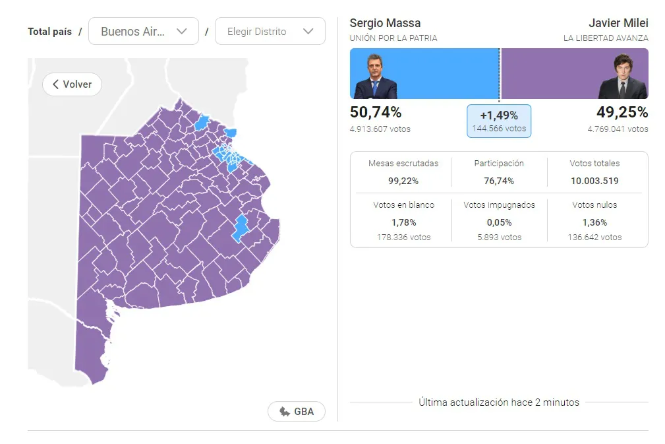Click Sergio Massa's portrait photo

point(376,77)
